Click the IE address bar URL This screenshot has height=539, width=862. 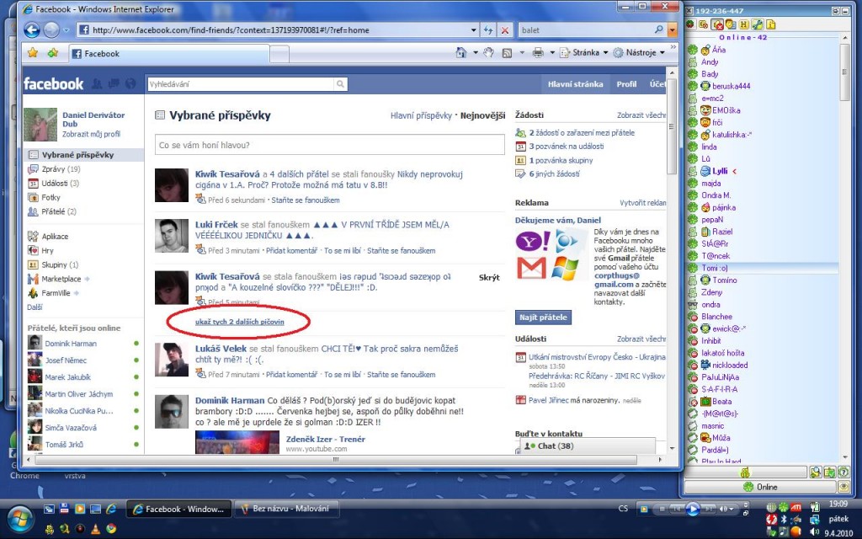(x=231, y=30)
